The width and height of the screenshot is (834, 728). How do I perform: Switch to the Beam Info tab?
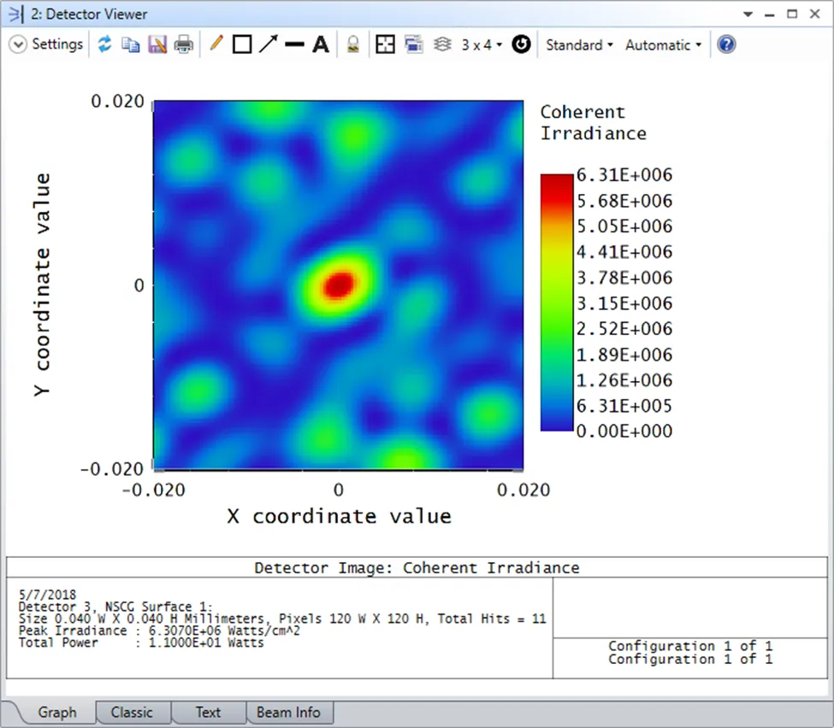pos(288,712)
